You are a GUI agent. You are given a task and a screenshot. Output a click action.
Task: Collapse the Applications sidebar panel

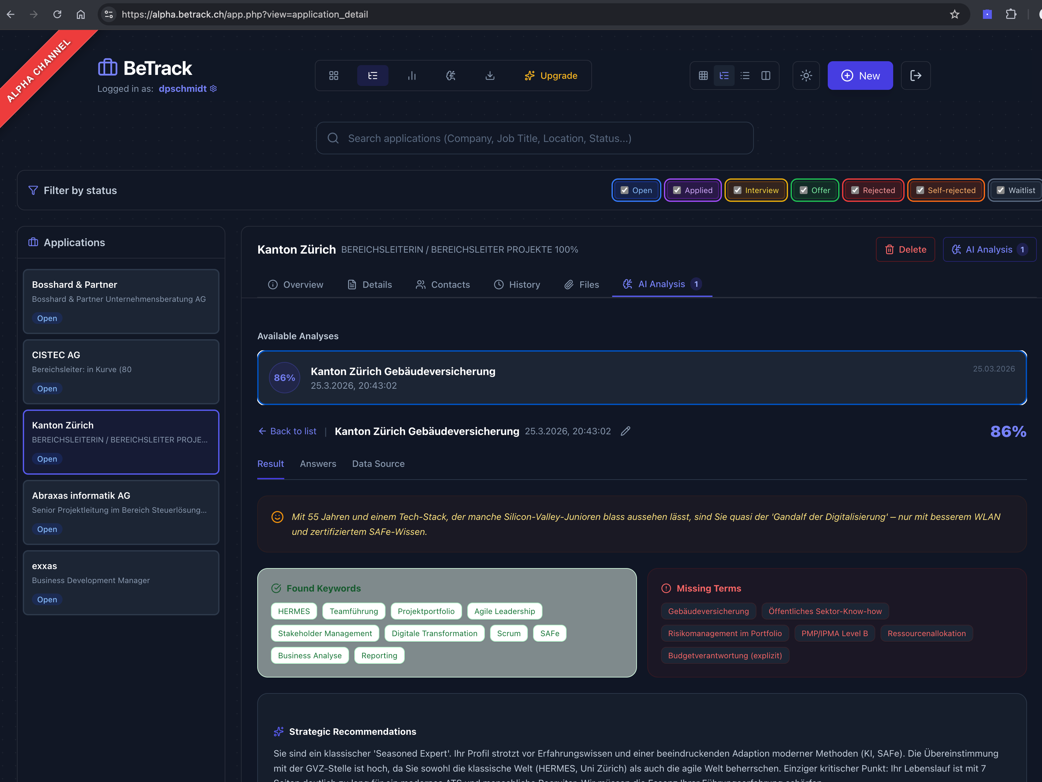click(x=33, y=242)
